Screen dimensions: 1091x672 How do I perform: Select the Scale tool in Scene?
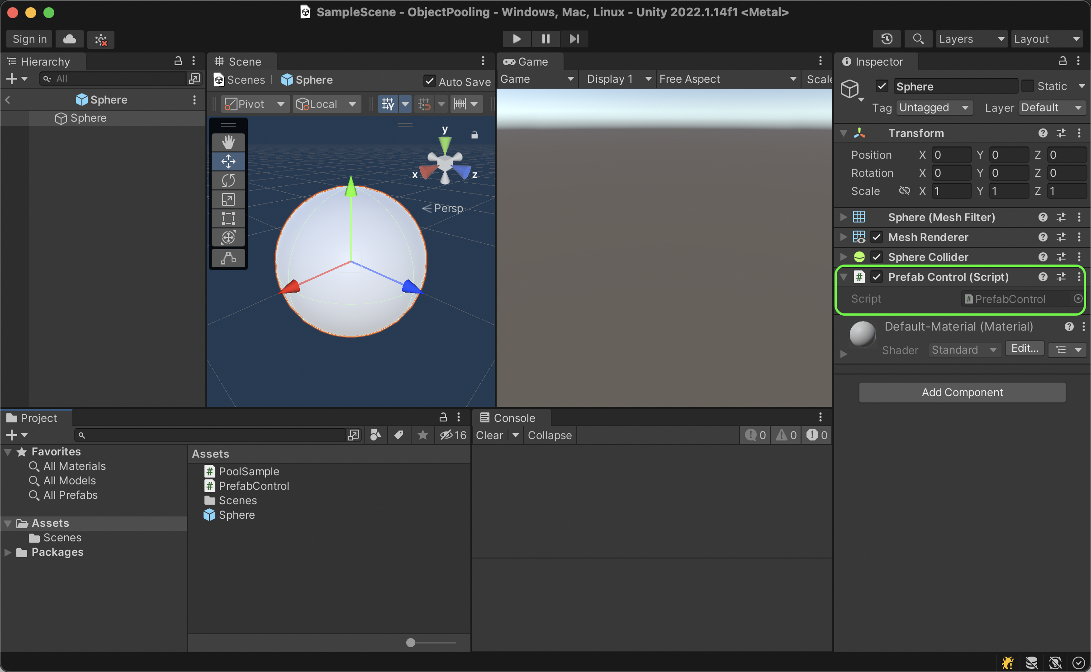pos(228,199)
